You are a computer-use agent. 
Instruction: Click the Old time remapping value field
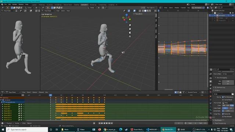pyautogui.click(x=228, y=81)
